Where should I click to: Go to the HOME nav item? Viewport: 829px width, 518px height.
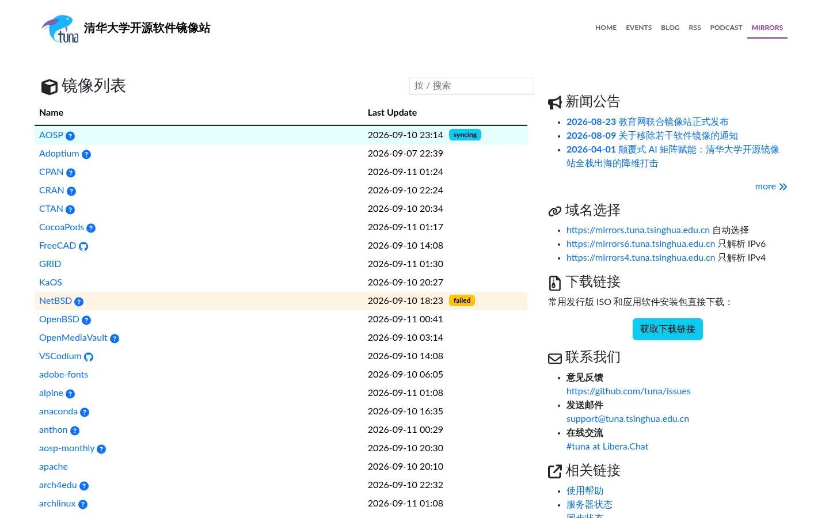coord(606,28)
